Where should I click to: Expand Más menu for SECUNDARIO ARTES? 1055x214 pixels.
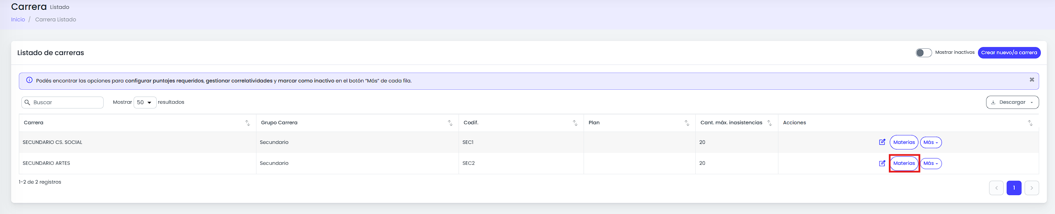point(931,163)
